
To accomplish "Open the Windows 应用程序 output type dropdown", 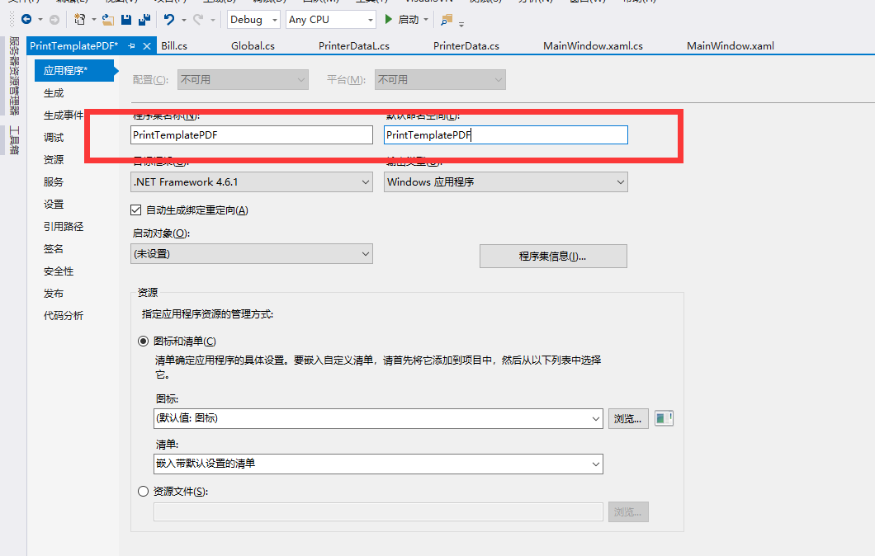I will click(505, 181).
